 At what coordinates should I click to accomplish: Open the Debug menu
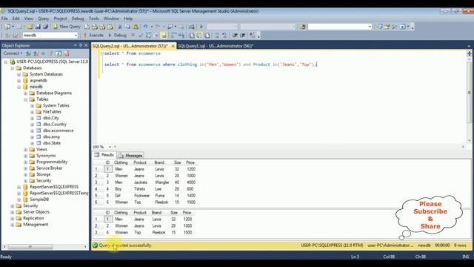click(78, 19)
